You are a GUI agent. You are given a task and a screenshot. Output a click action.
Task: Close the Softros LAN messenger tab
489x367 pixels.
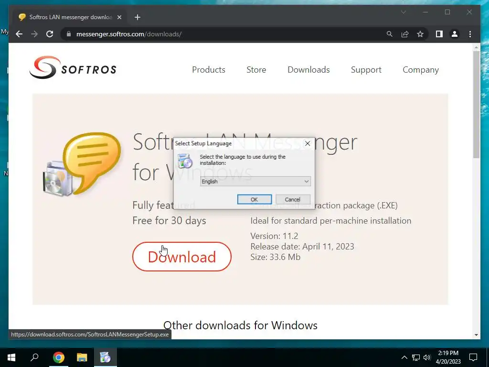(119, 17)
